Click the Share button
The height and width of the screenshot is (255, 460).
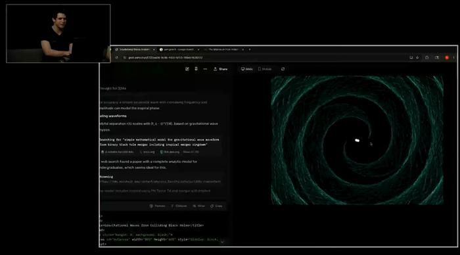click(x=220, y=69)
